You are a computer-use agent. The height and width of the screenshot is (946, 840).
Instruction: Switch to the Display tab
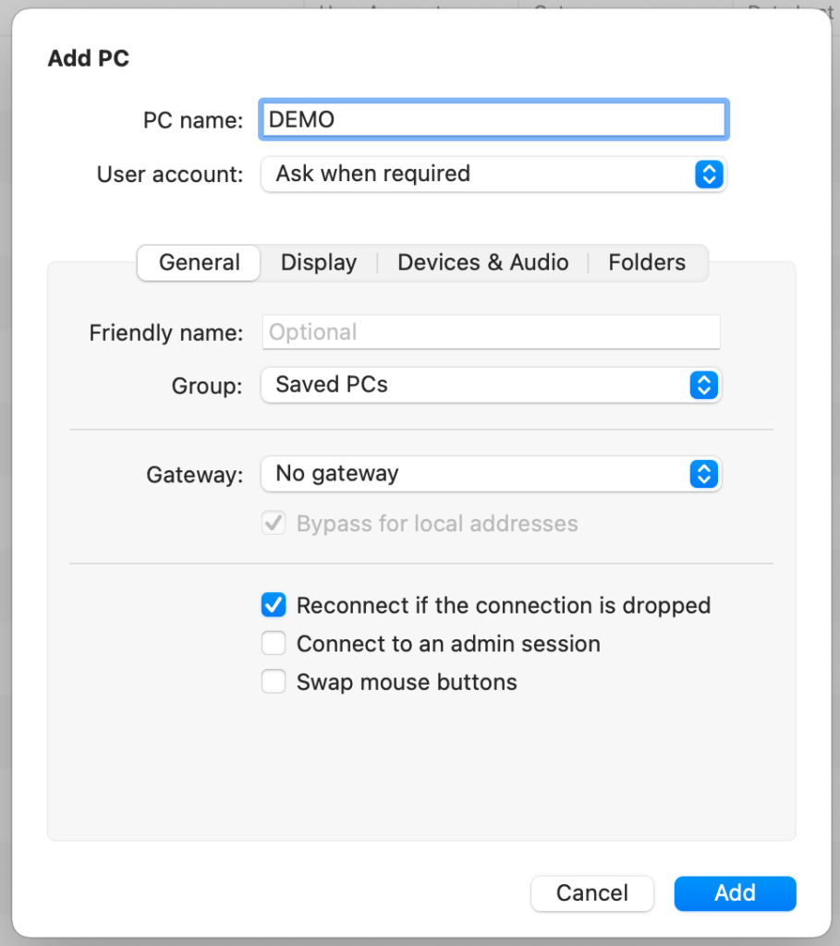coord(319,262)
